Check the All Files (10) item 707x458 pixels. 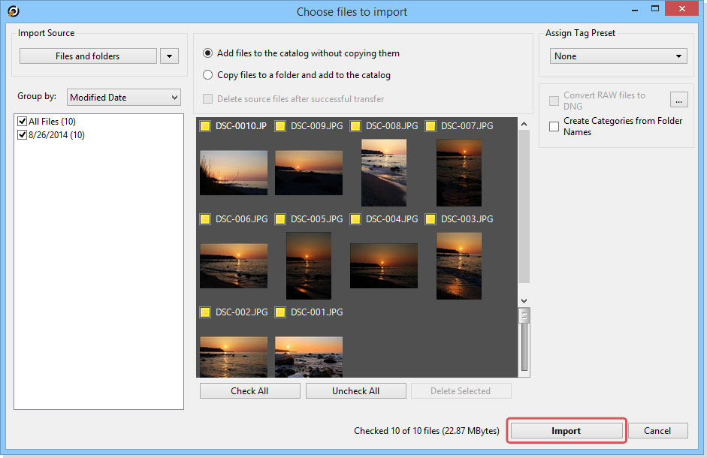point(22,122)
